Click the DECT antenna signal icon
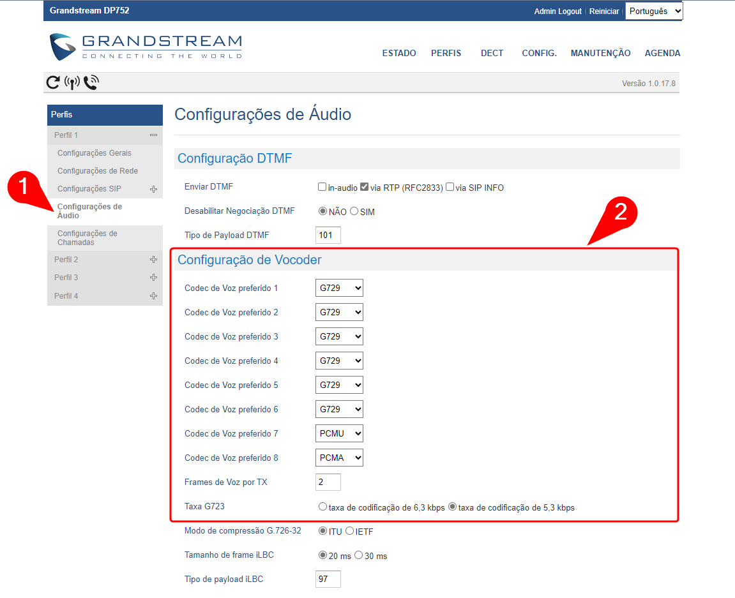Screen dimensions: 735x598 [x=72, y=82]
